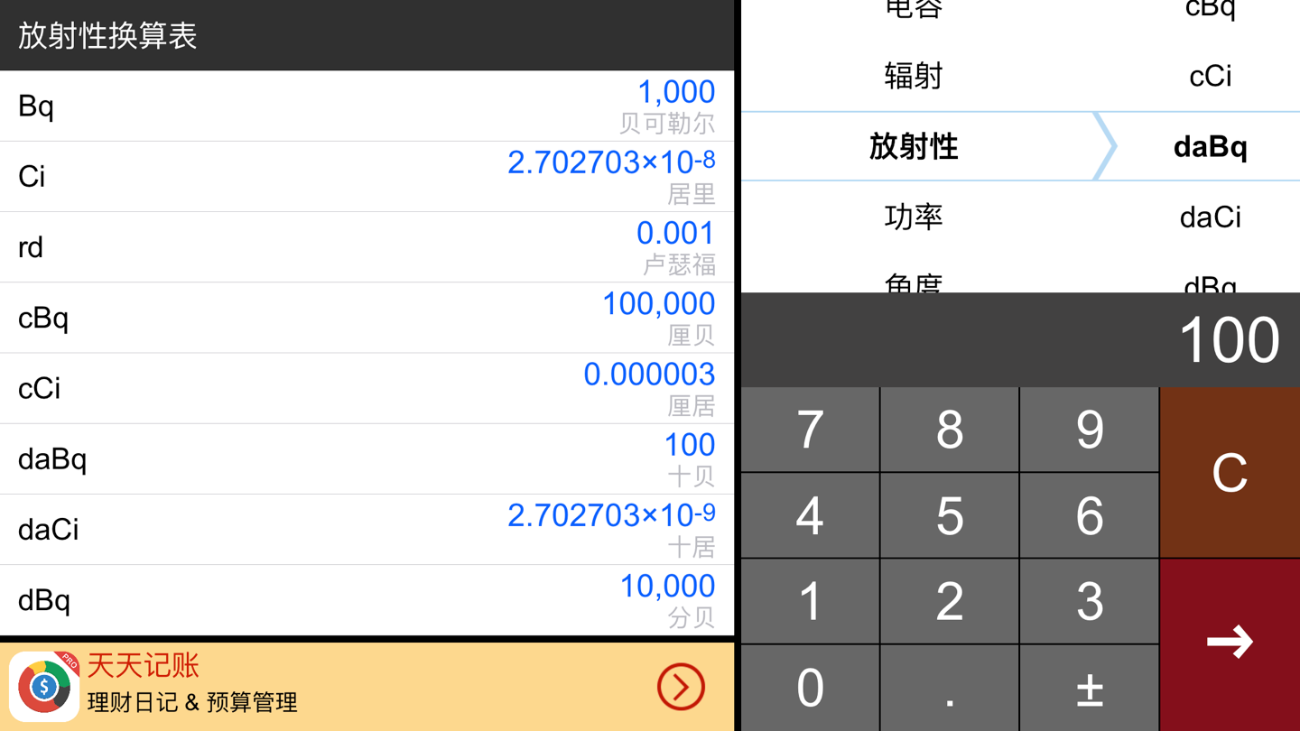Tap the 理财日记 & 预算管理 ad subtitle
Image resolution: width=1300 pixels, height=731 pixels.
192,702
